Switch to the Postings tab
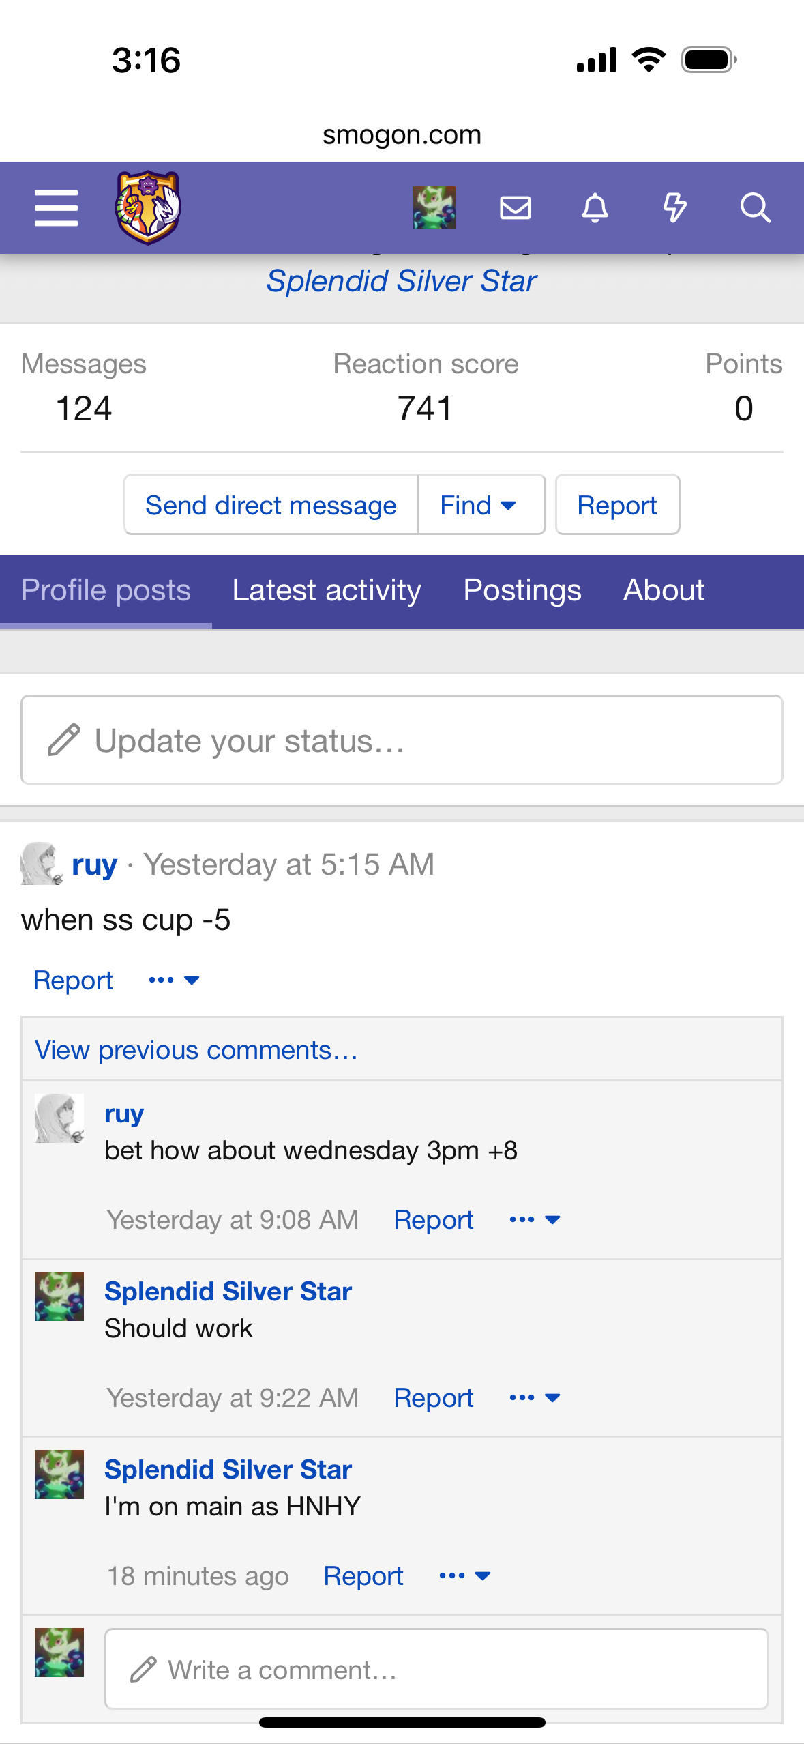Screen dimensions: 804x1744 pyautogui.click(x=522, y=591)
